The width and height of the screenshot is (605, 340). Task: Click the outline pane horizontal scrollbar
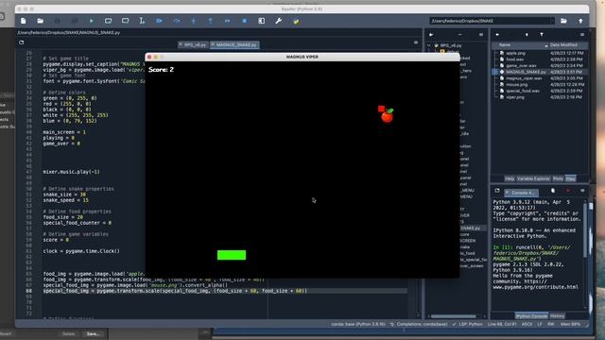click(x=454, y=316)
